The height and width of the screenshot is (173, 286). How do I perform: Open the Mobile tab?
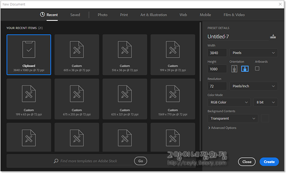pyautogui.click(x=205, y=15)
